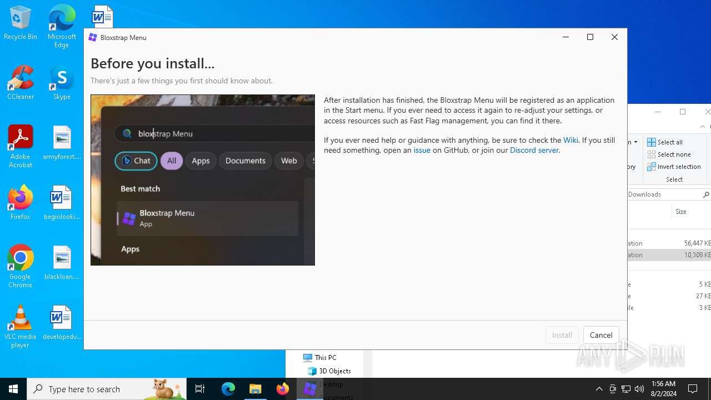Image resolution: width=711 pixels, height=400 pixels.
Task: Select the file sized 56,447 KB
Action: [669, 243]
